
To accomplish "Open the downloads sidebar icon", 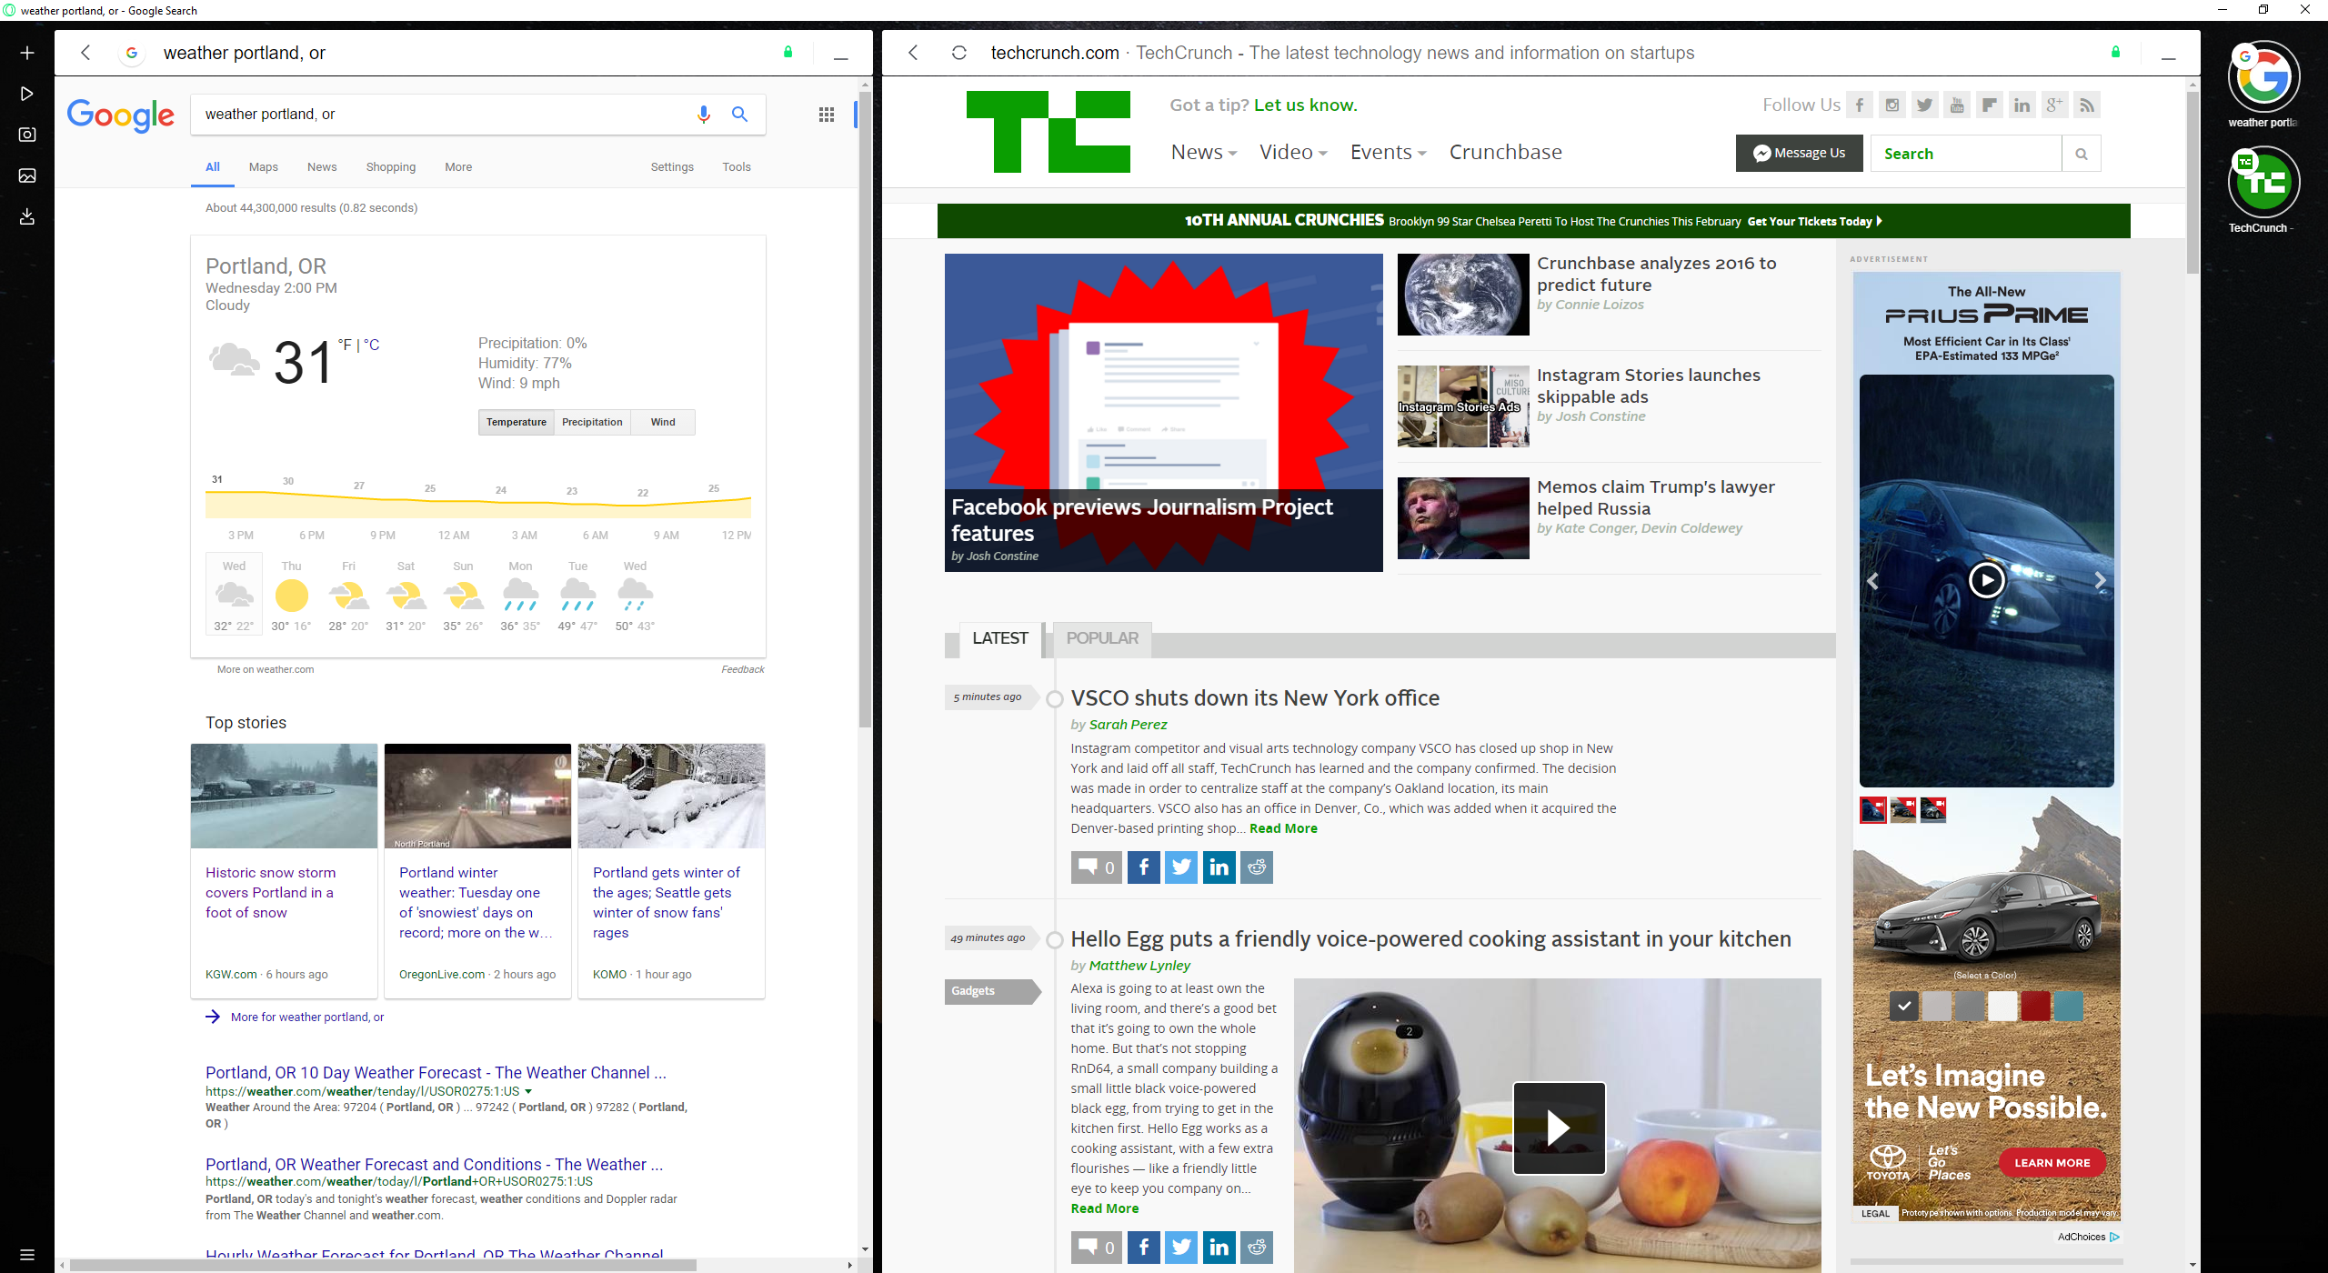I will [x=27, y=216].
